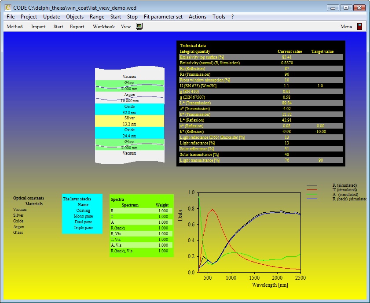The height and width of the screenshot is (303, 370).
Task: Open the Fit parameter set menu
Action: 163,17
